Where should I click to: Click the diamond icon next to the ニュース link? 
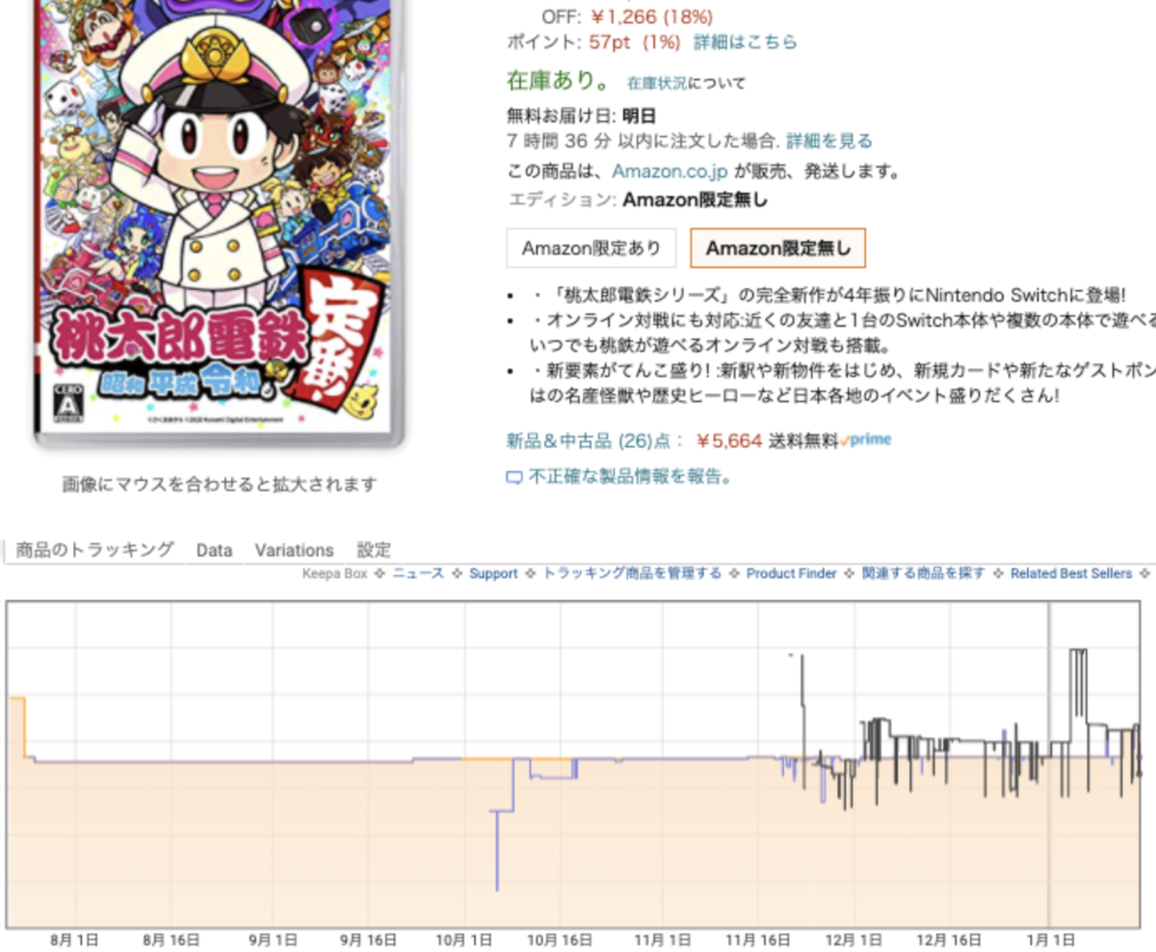(x=455, y=573)
